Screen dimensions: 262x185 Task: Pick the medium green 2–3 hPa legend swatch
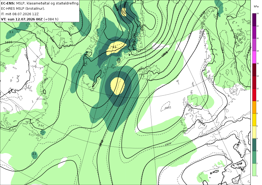coord(254,157)
